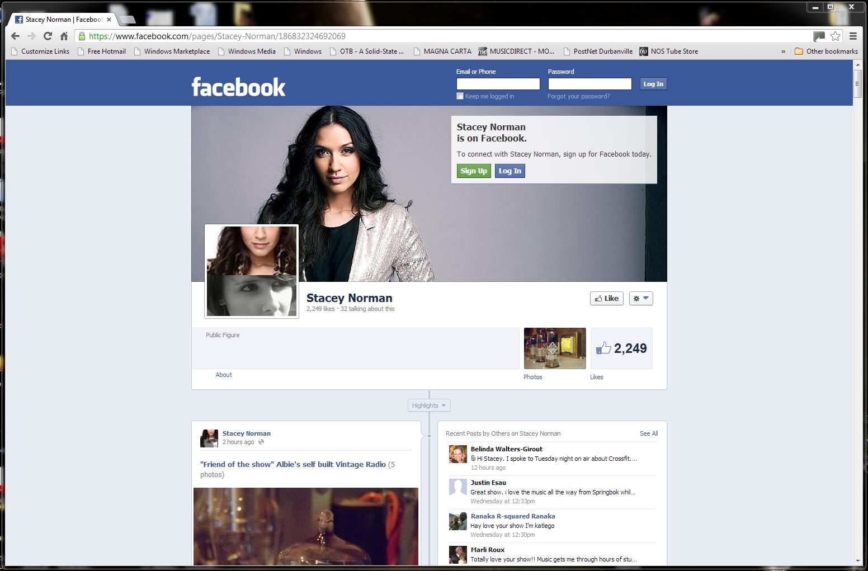Open the vintage radio post photo
The width and height of the screenshot is (868, 571).
click(306, 526)
